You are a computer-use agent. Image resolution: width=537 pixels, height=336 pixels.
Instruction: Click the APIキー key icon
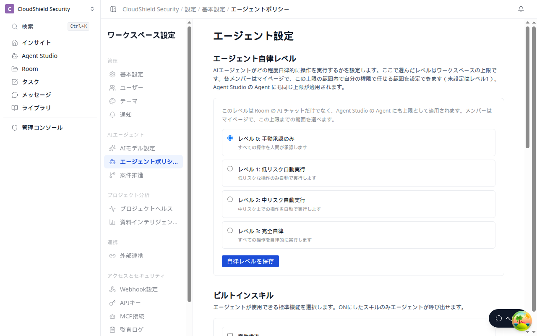(112, 303)
